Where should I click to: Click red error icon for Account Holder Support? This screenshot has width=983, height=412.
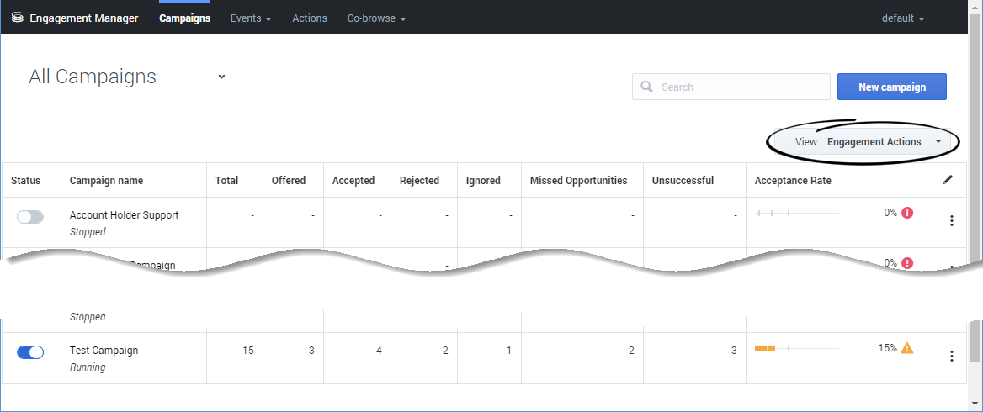(x=907, y=213)
